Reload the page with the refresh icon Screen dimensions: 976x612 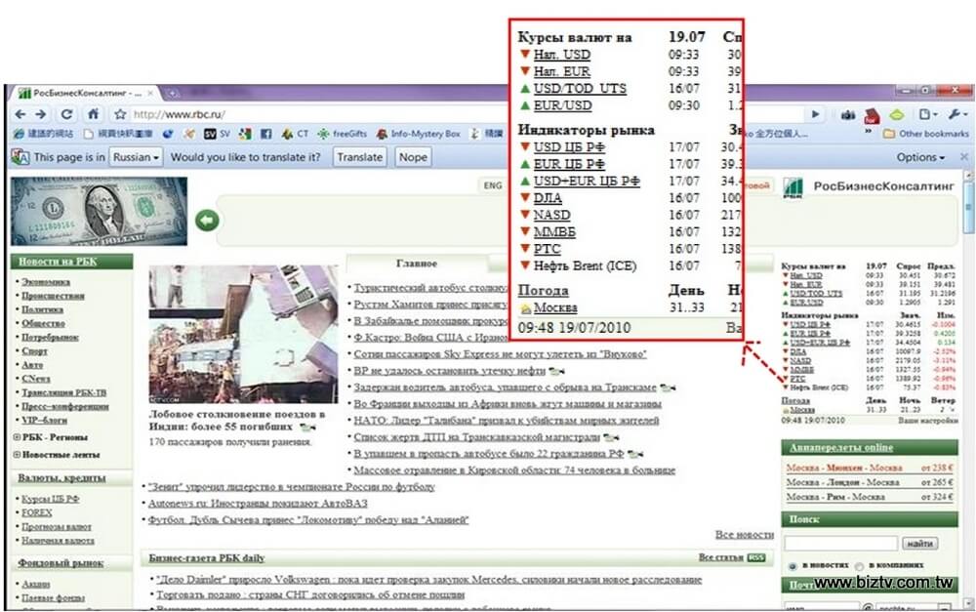click(x=67, y=114)
